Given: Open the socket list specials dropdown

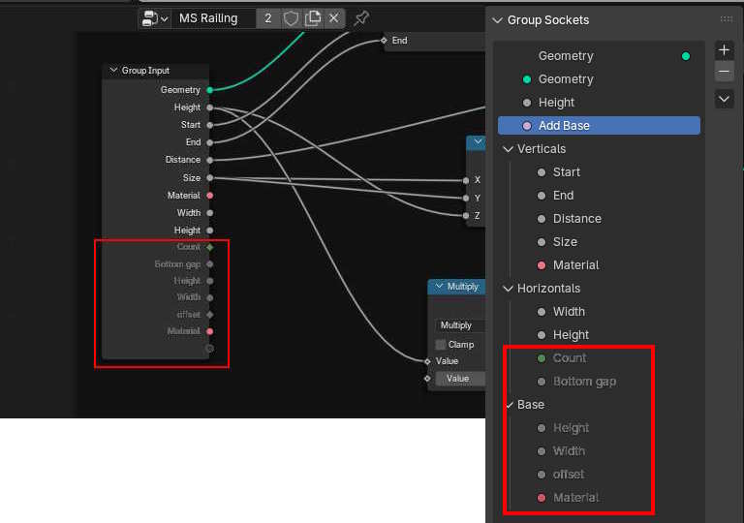Looking at the screenshot, I should pyautogui.click(x=724, y=99).
